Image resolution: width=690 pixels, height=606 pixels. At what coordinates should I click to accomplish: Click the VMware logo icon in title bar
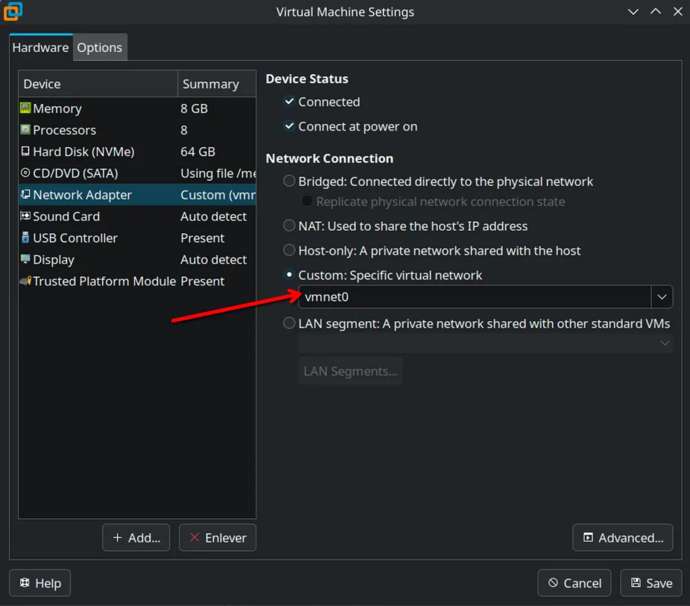point(13,11)
